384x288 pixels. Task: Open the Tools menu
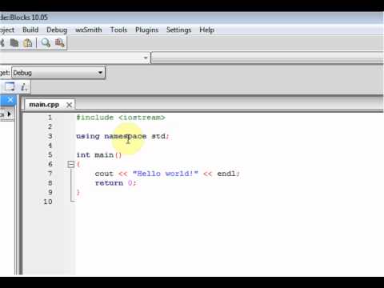118,30
